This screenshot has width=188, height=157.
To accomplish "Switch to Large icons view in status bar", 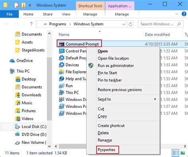I will click(183, 153).
